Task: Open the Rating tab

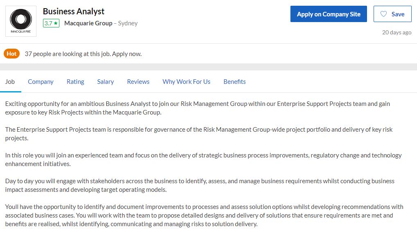Action: 75,82
